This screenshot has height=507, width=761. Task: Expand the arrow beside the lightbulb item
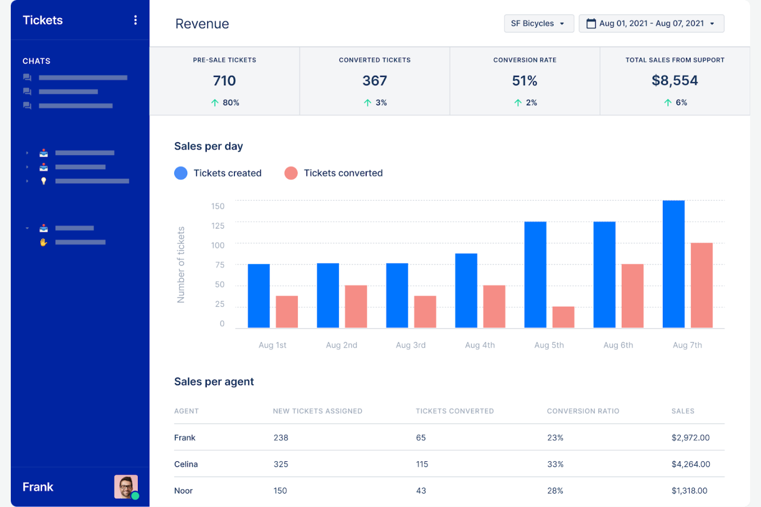click(27, 181)
